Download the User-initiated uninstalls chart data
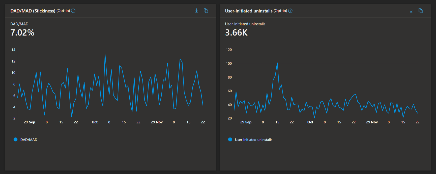The image size is (436, 174). pyautogui.click(x=411, y=11)
